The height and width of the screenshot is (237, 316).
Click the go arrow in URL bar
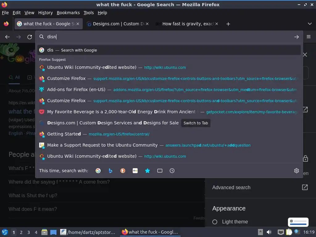click(x=297, y=37)
